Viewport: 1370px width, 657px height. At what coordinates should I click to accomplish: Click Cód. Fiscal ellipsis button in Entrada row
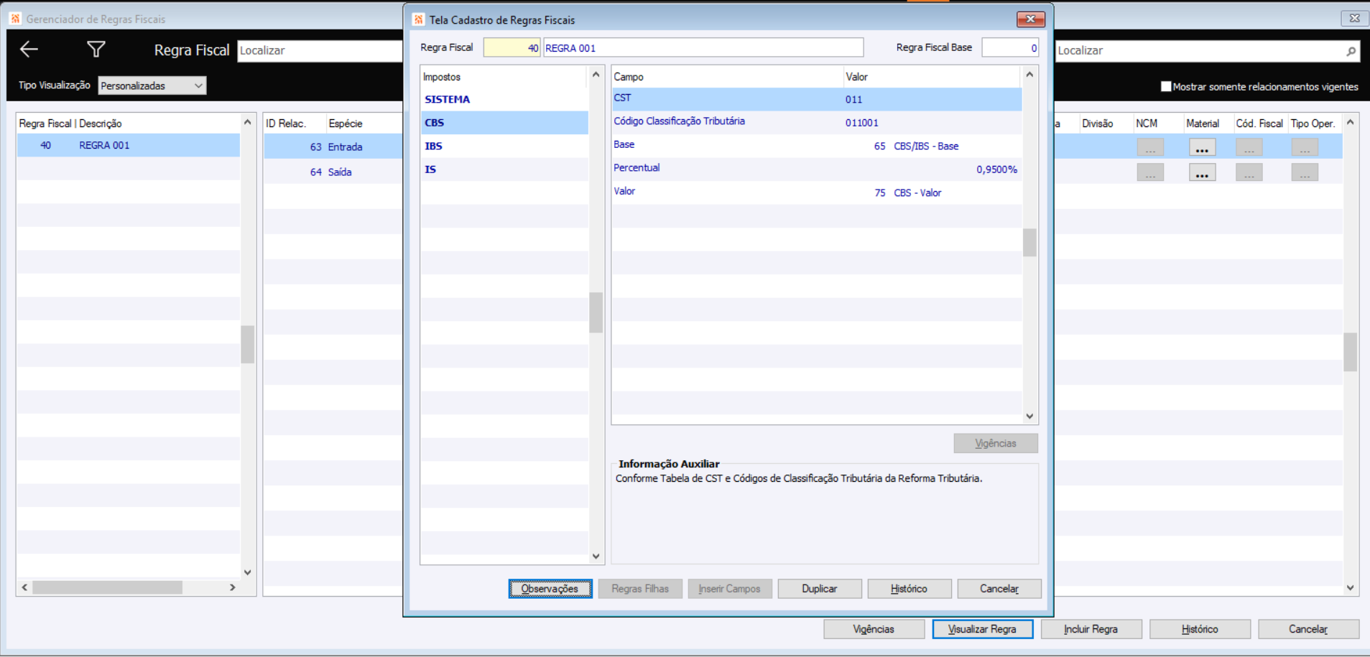(x=1249, y=148)
